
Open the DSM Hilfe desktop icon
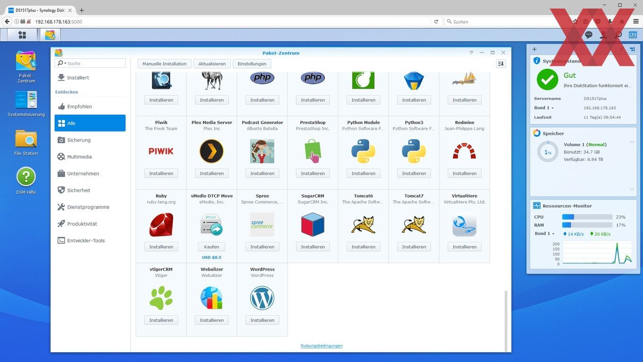coord(26,181)
